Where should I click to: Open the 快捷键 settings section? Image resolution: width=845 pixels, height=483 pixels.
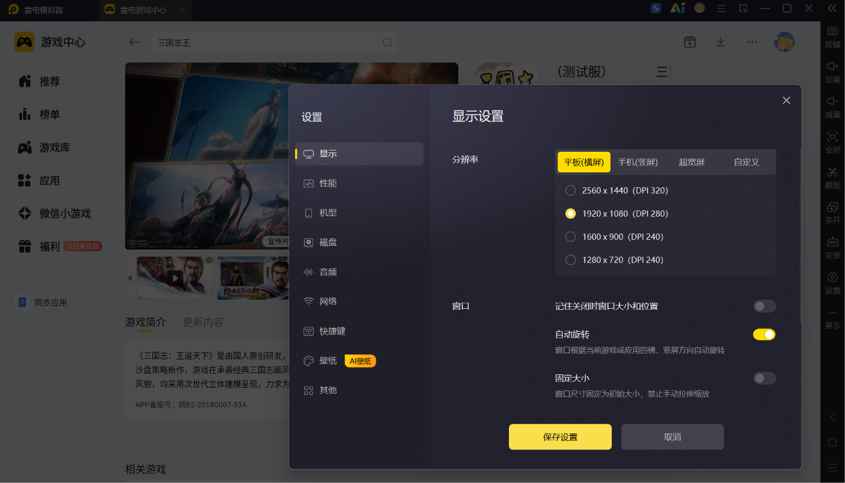[x=359, y=331]
